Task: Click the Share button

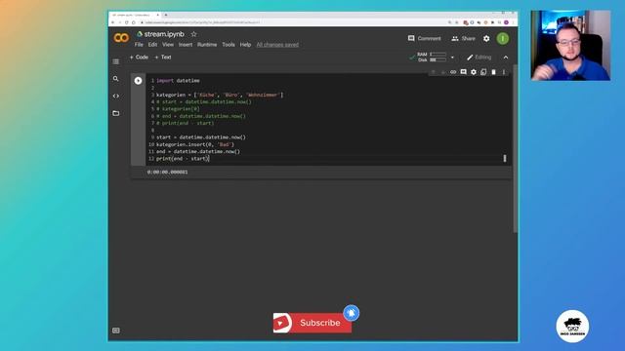Action: coord(463,38)
